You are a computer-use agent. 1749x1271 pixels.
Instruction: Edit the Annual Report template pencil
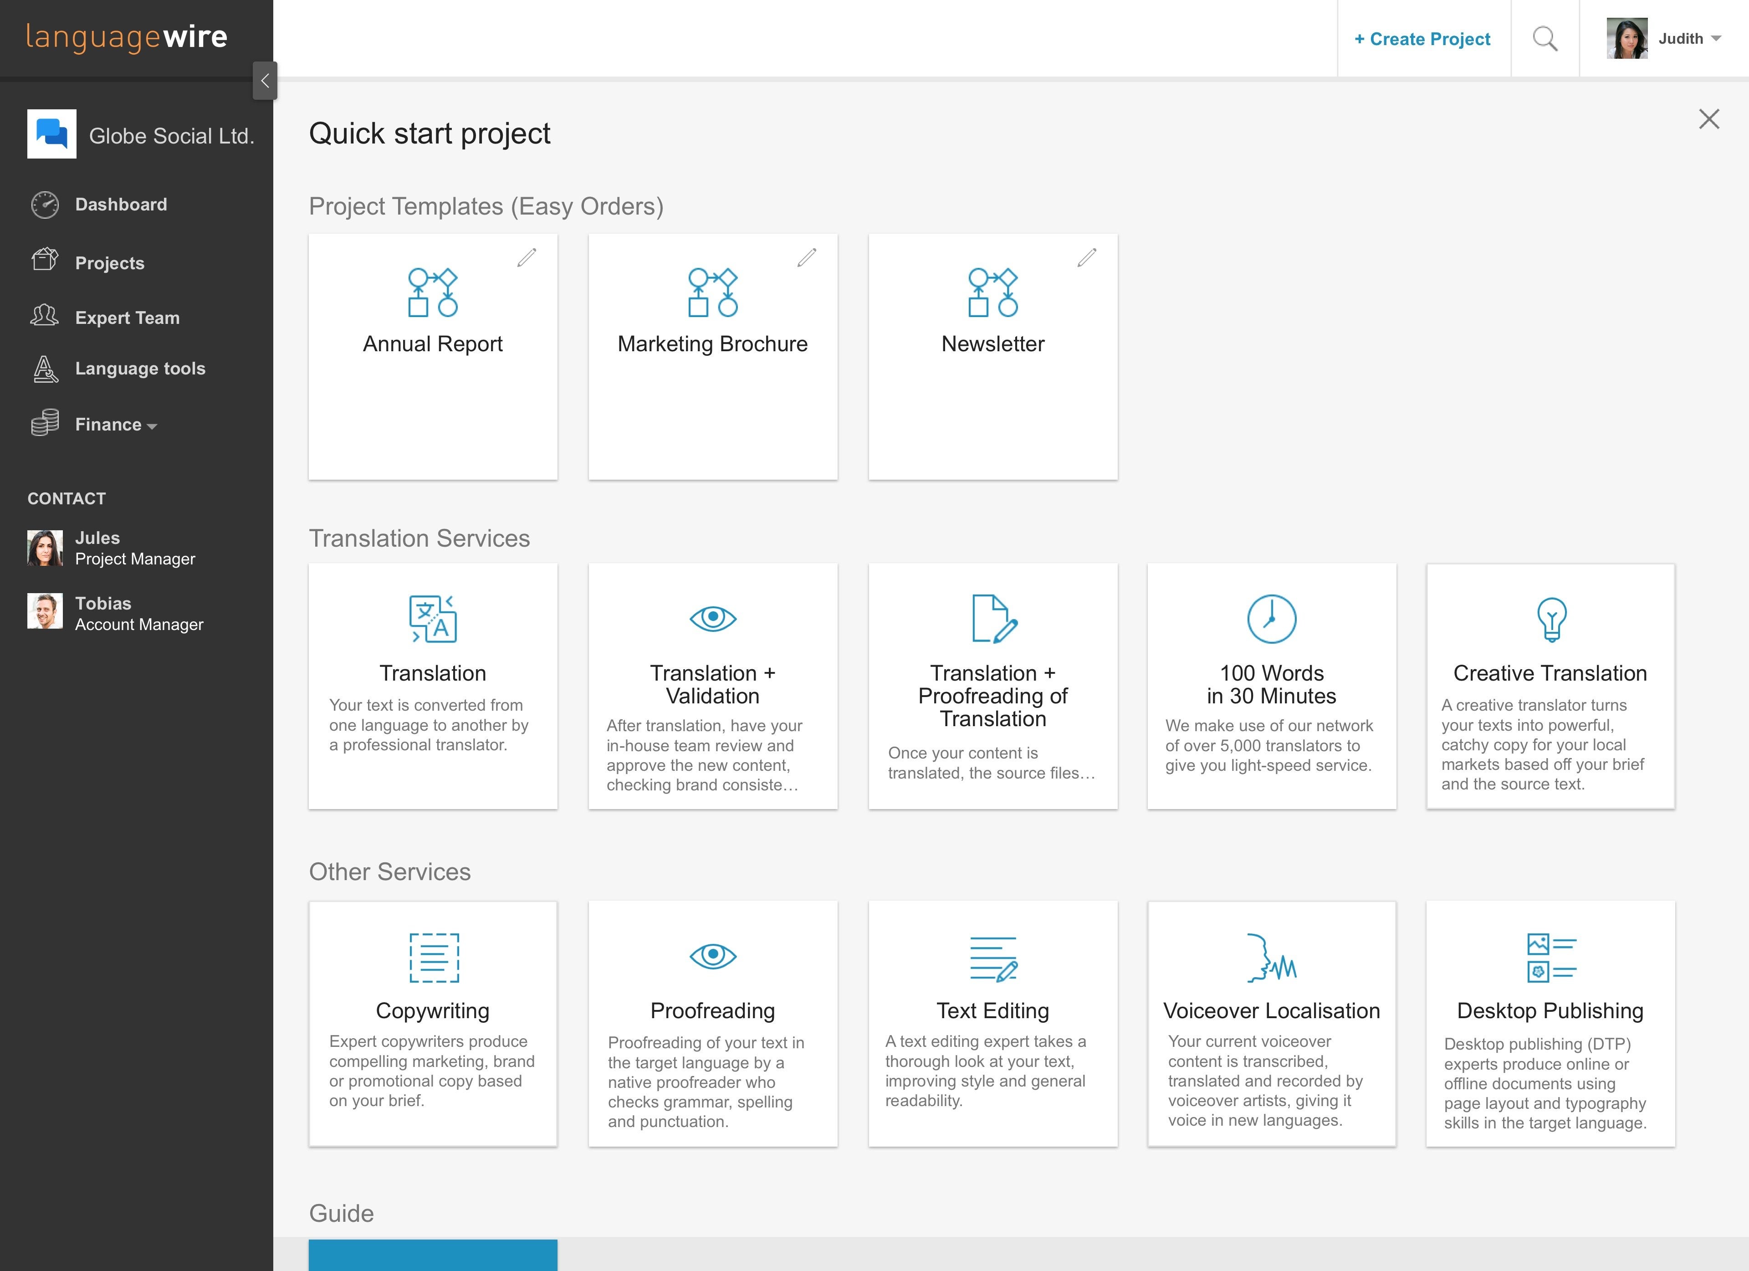pyautogui.click(x=527, y=257)
